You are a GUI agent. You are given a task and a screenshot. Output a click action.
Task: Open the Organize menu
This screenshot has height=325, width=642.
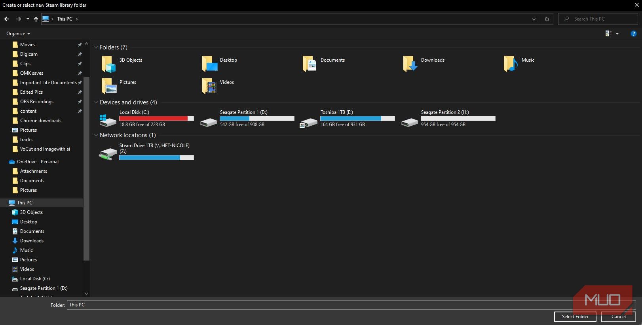[18, 34]
